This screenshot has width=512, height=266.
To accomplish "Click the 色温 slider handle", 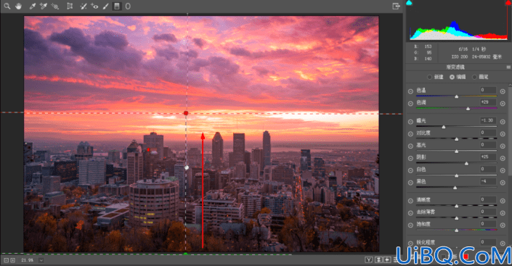I will 457,96.
